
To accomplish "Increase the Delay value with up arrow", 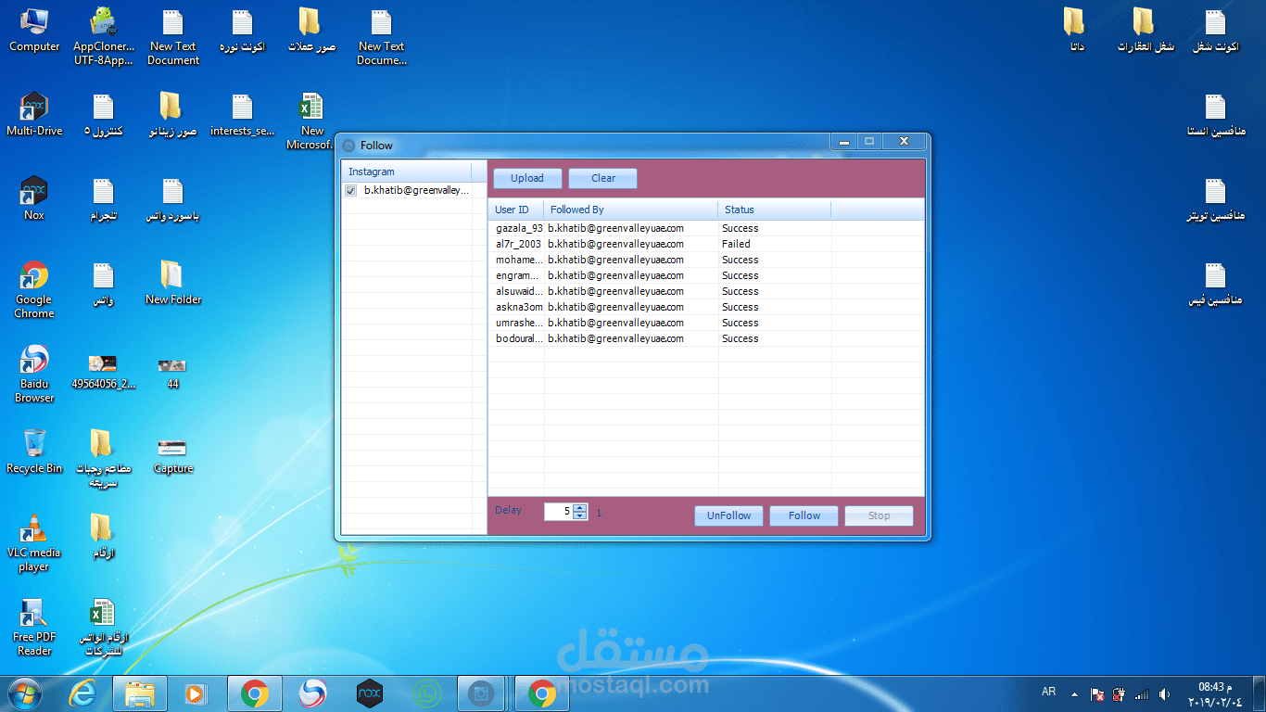I will pos(580,507).
